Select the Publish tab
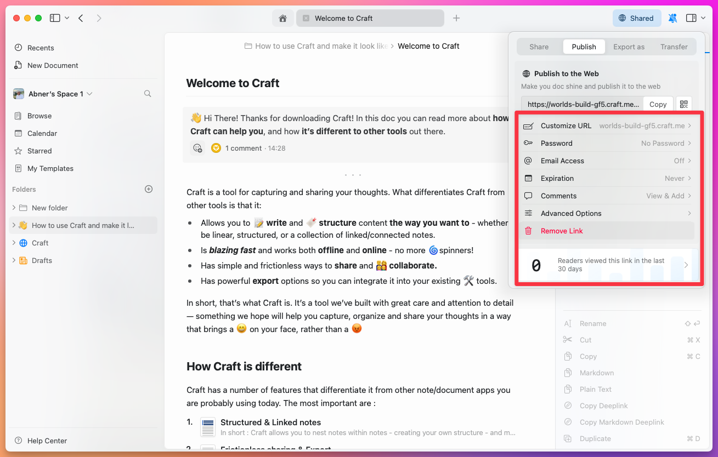718x457 pixels. tap(584, 47)
